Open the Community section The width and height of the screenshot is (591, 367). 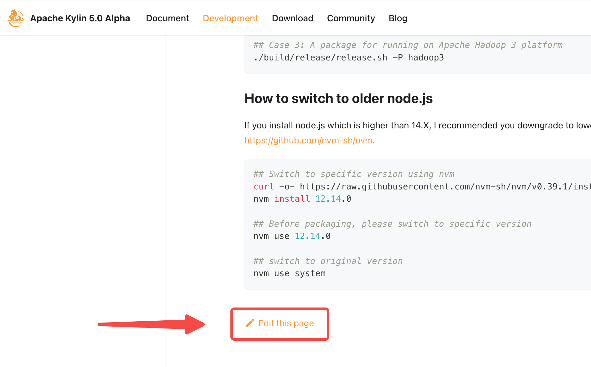[x=351, y=18]
